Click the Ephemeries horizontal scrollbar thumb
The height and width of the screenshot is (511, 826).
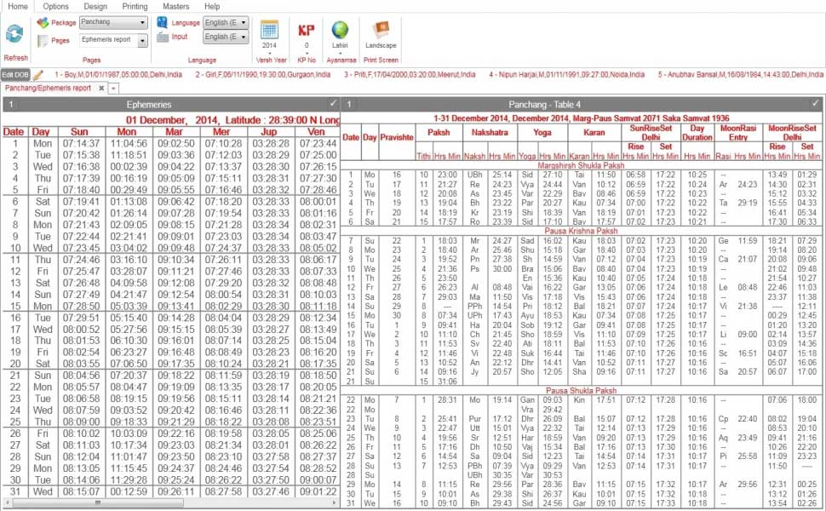click(98, 503)
